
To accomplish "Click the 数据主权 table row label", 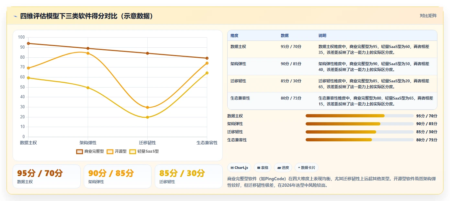I will pos(238,47).
